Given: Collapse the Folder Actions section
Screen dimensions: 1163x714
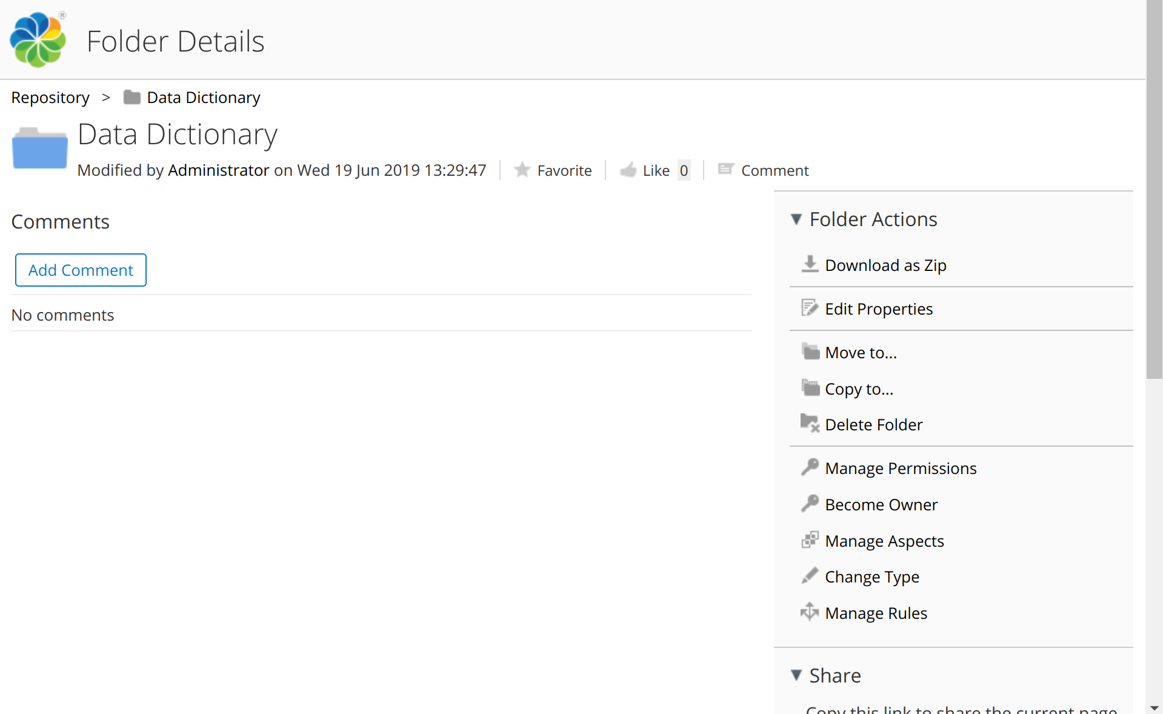Looking at the screenshot, I should (796, 219).
